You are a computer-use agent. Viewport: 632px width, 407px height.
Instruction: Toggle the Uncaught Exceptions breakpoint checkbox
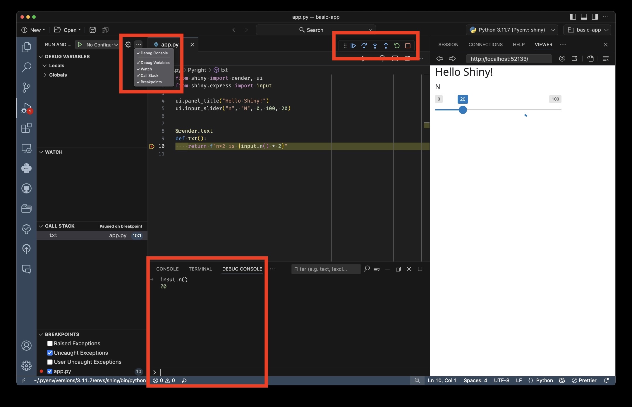pyautogui.click(x=50, y=353)
